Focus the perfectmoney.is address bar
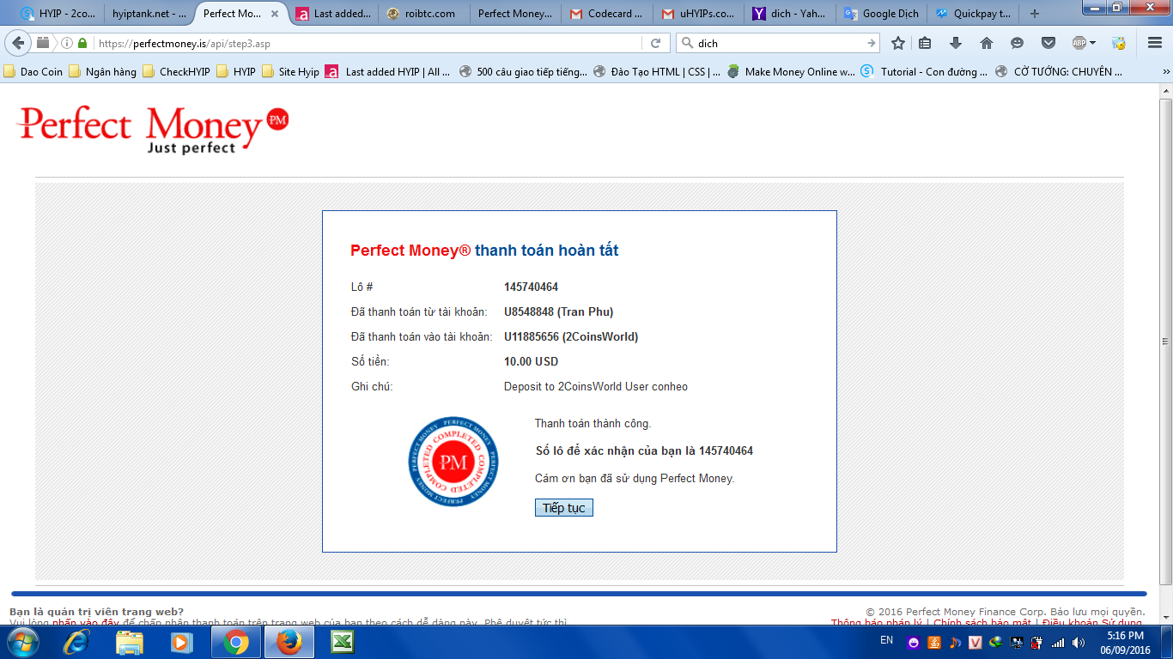 coord(369,43)
